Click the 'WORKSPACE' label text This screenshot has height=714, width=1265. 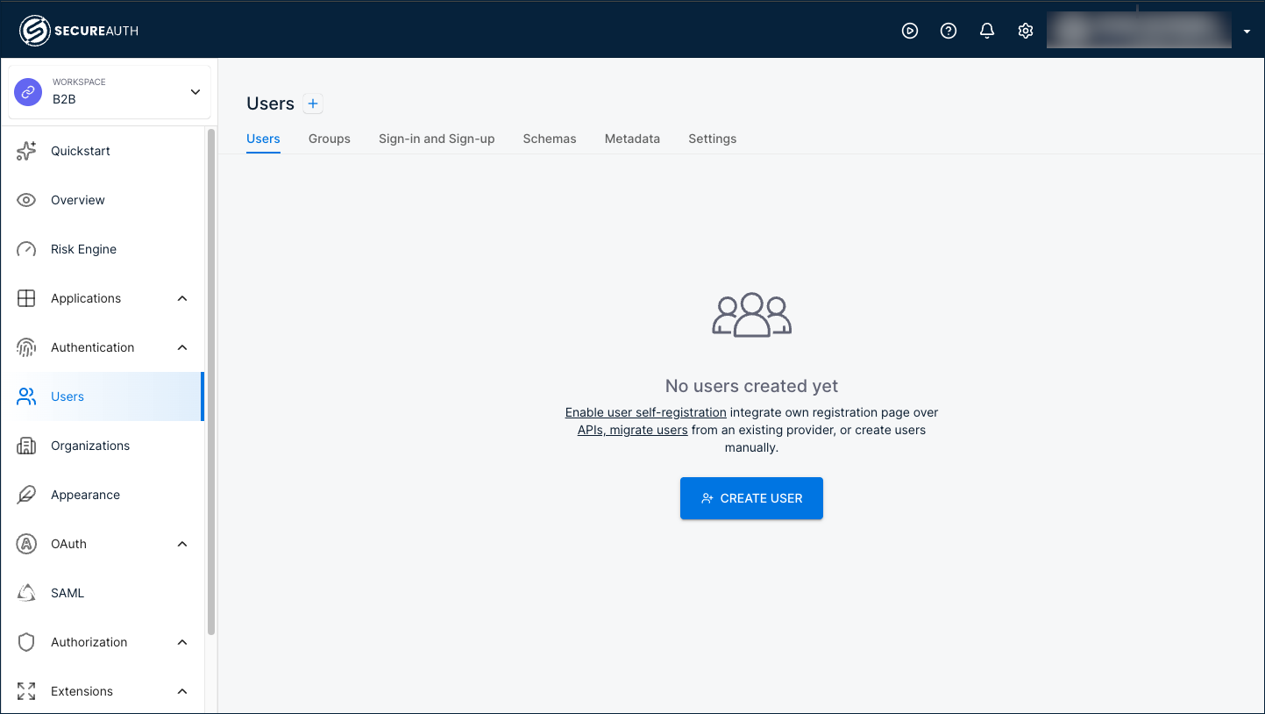point(79,82)
